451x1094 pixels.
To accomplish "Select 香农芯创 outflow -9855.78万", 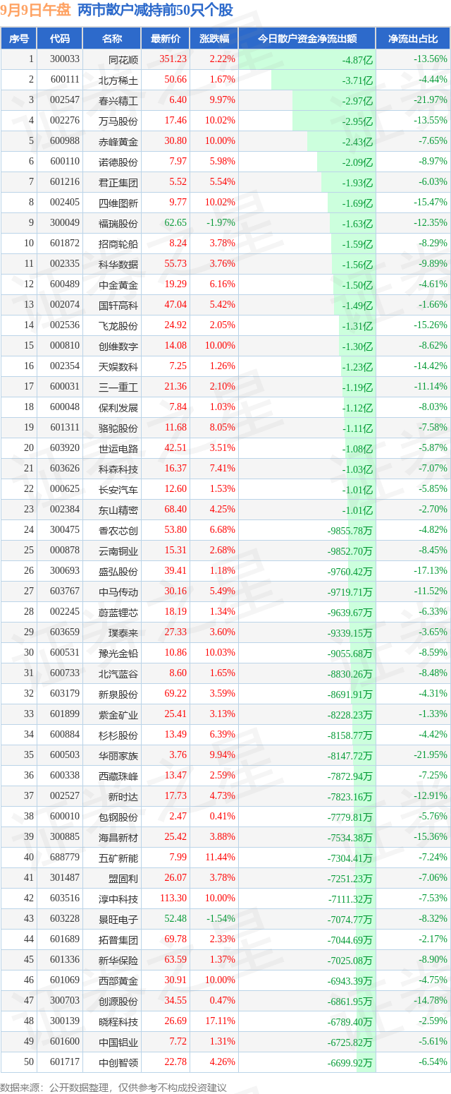I will click(350, 530).
